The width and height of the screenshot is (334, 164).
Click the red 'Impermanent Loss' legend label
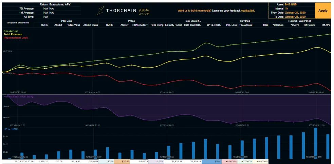16,37
